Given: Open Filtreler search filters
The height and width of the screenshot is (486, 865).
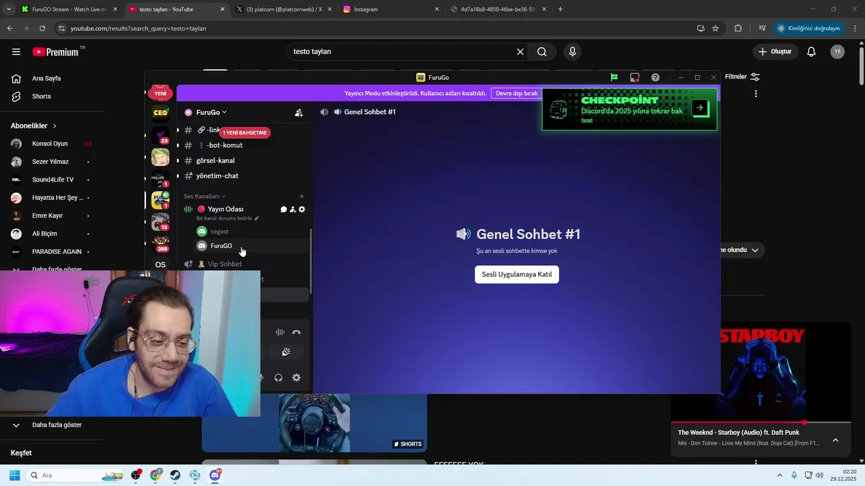Looking at the screenshot, I should [742, 77].
